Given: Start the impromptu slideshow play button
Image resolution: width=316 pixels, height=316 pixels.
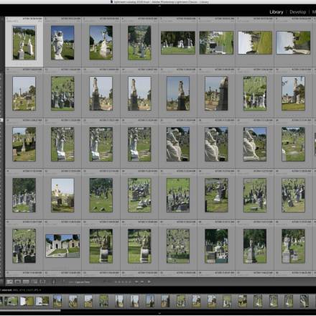Looking at the screenshot, I should [x=149, y=282].
